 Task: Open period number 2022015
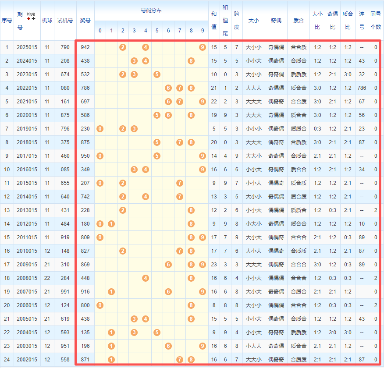[27, 88]
